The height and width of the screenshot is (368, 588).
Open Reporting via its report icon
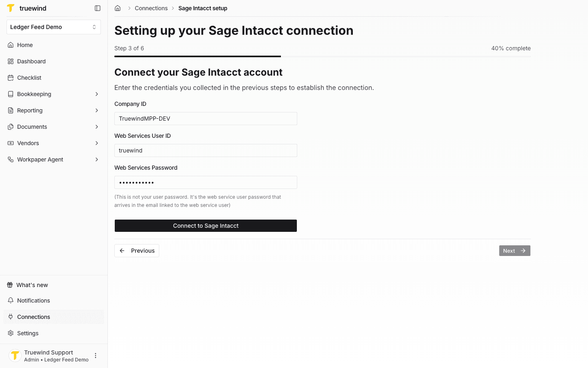(x=10, y=110)
